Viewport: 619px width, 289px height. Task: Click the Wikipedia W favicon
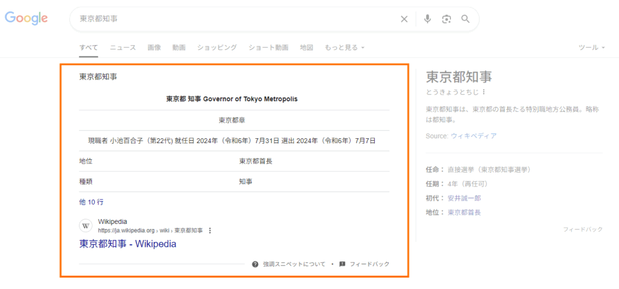(x=86, y=226)
